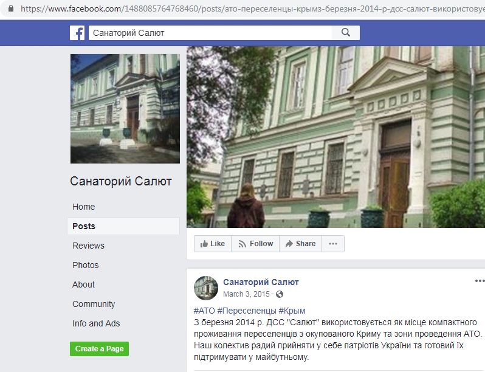Click the search field containing Санаторий Салют

point(210,33)
